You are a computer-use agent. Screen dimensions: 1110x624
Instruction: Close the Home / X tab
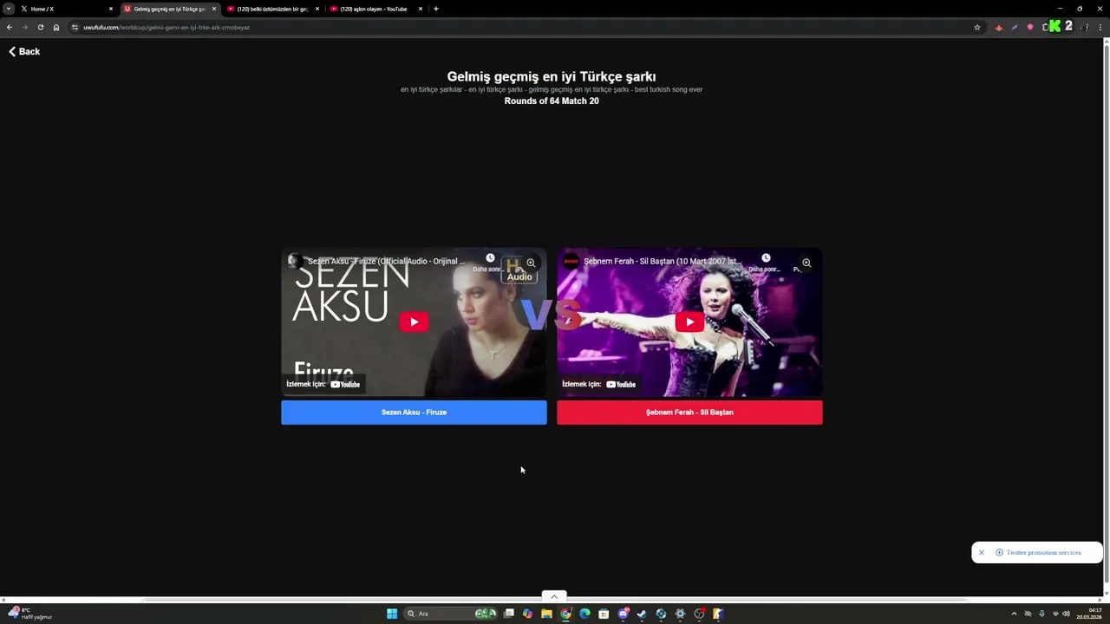(x=111, y=9)
